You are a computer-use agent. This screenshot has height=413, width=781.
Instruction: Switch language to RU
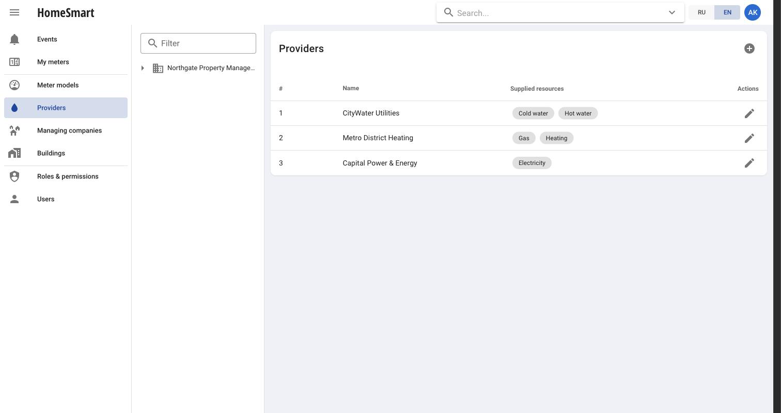pos(701,12)
